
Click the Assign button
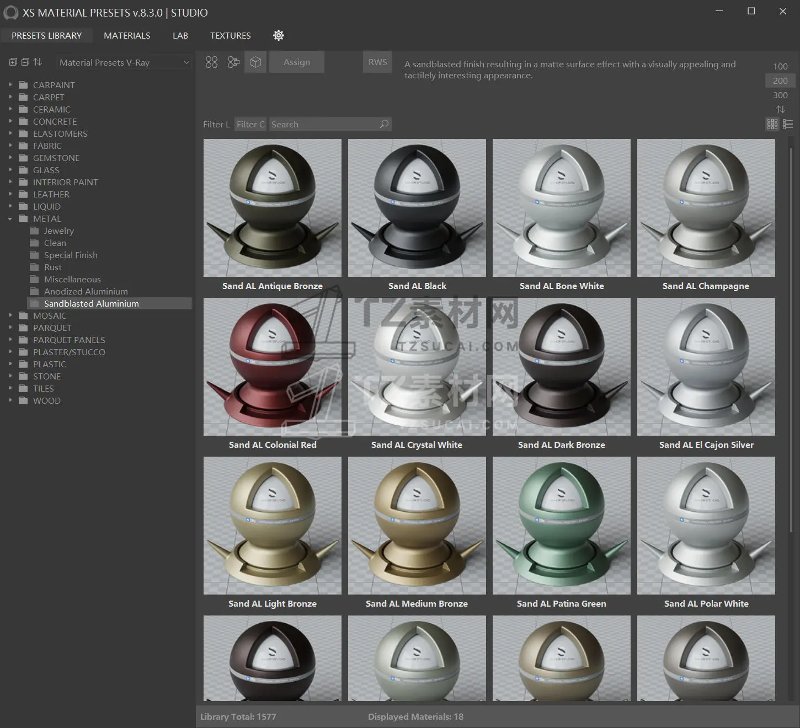tap(297, 62)
